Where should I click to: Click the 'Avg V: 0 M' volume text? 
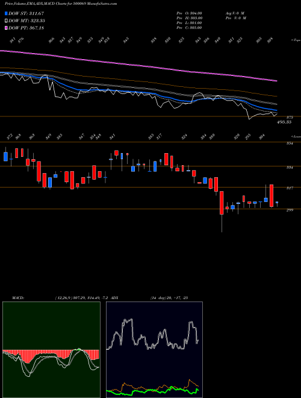click(235, 13)
